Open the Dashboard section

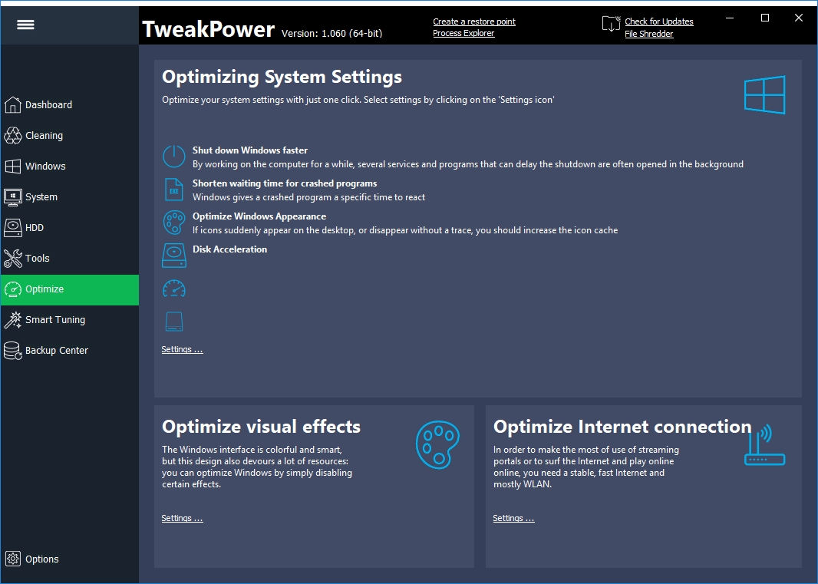tap(48, 105)
